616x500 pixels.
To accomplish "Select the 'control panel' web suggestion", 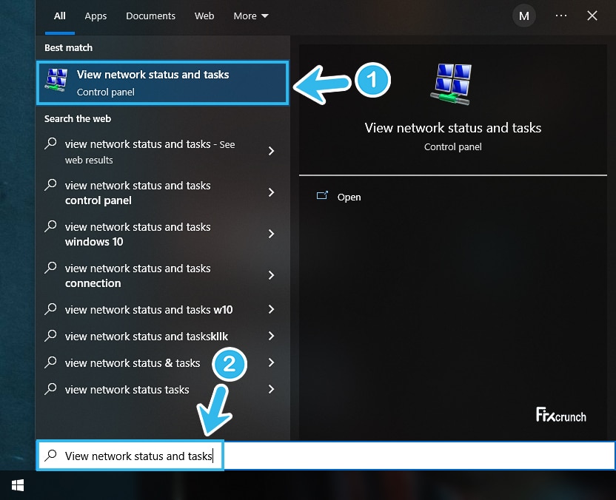I will (x=163, y=193).
